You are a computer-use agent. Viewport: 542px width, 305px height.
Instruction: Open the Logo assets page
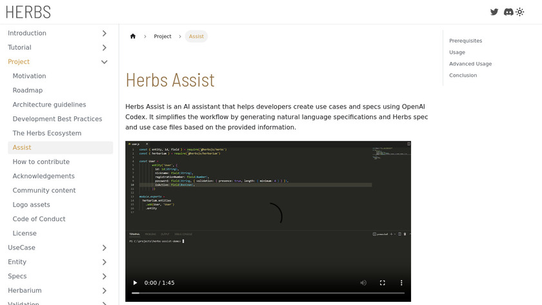pyautogui.click(x=31, y=205)
